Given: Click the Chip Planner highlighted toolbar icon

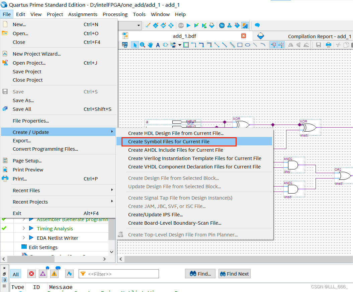Looking at the screenshot, I should (245, 25).
